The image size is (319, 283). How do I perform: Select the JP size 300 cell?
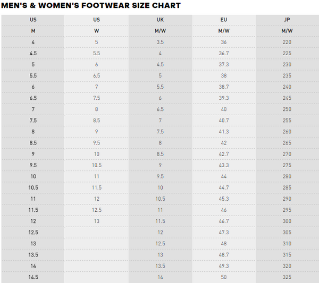287,221
